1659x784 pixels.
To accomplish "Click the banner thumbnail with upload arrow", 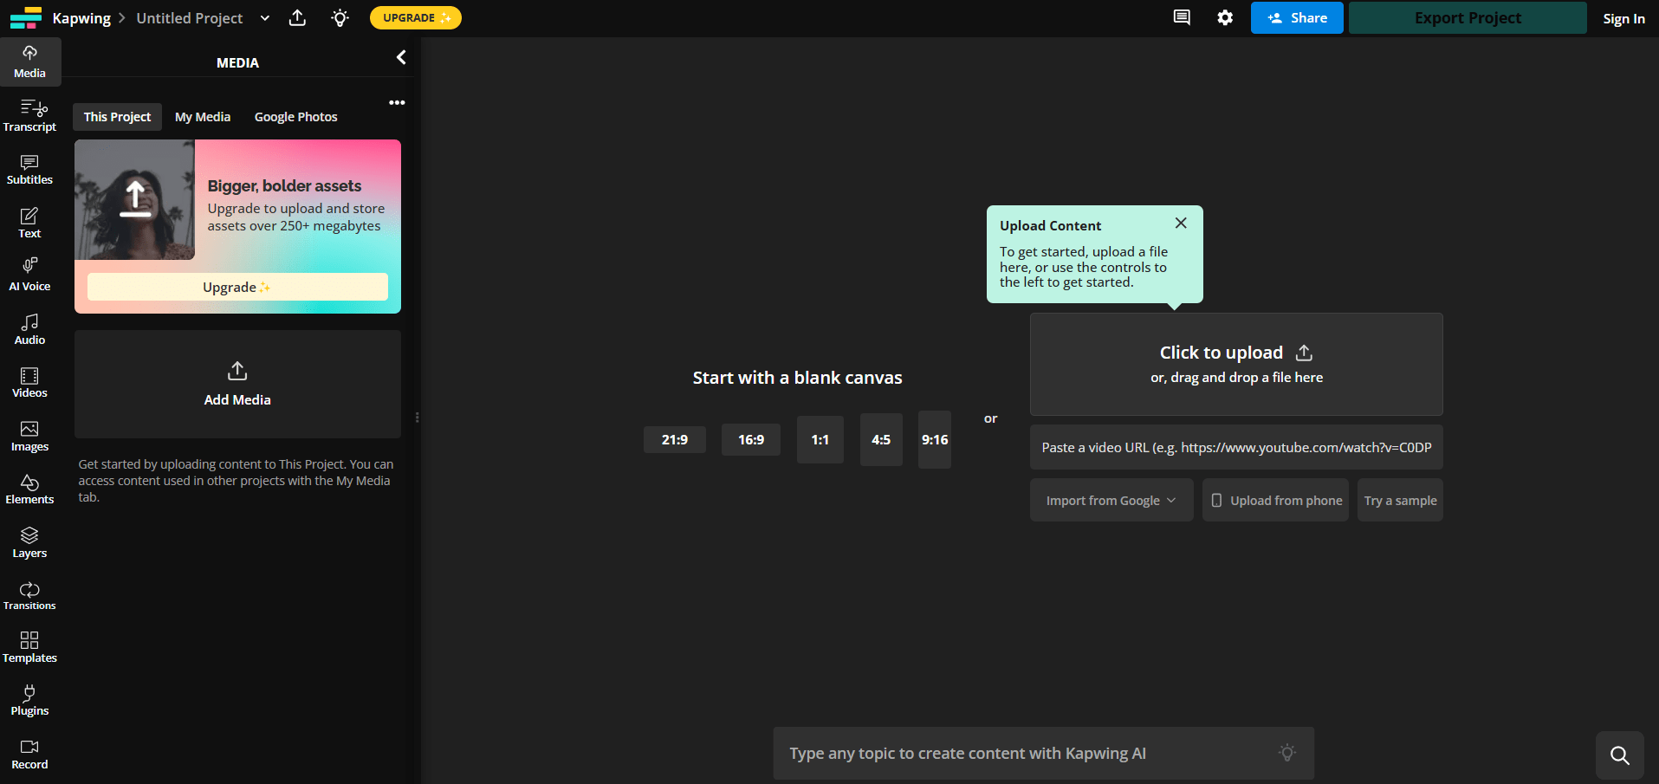I will 134,199.
